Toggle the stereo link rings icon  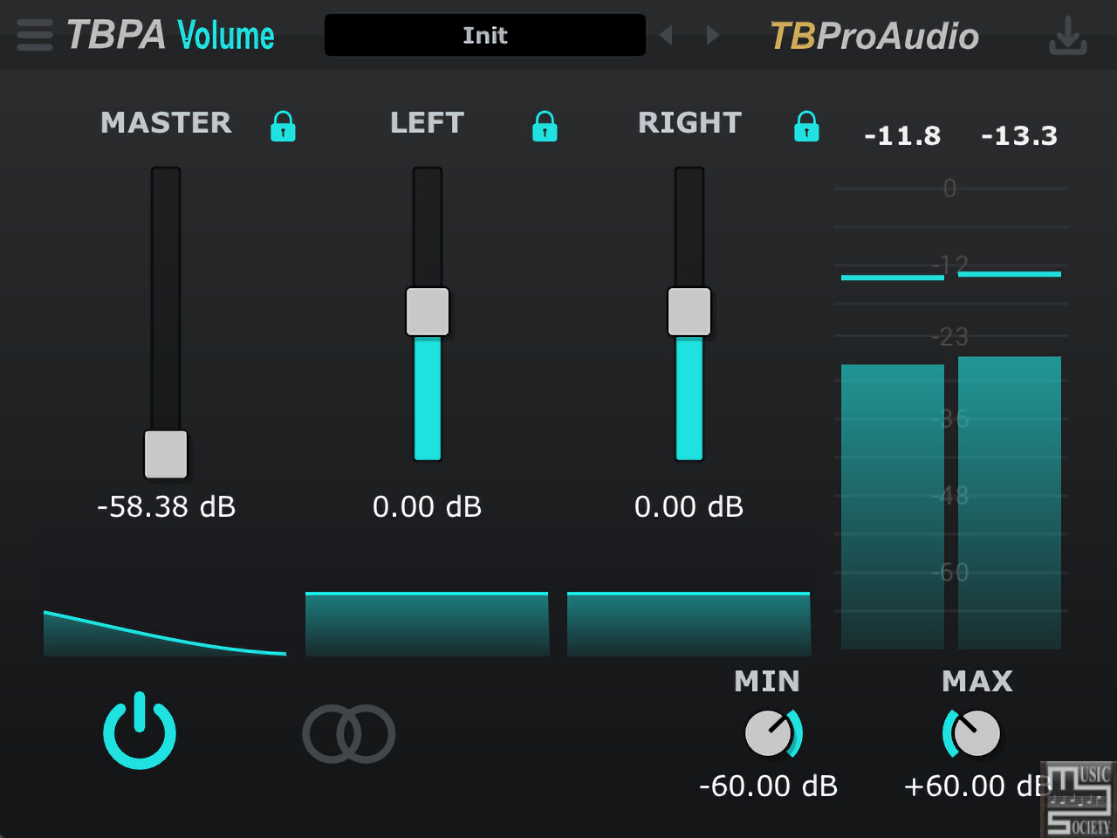tap(349, 733)
